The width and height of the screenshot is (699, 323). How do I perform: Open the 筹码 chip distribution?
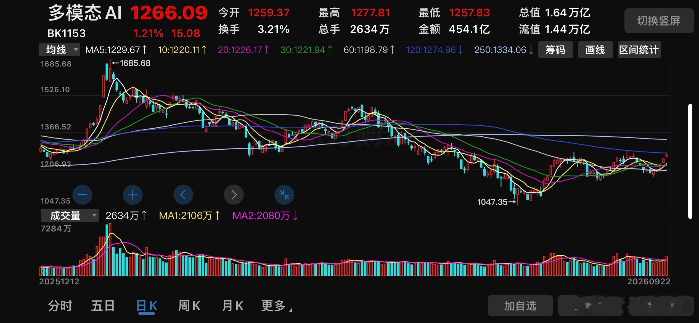pyautogui.click(x=555, y=50)
